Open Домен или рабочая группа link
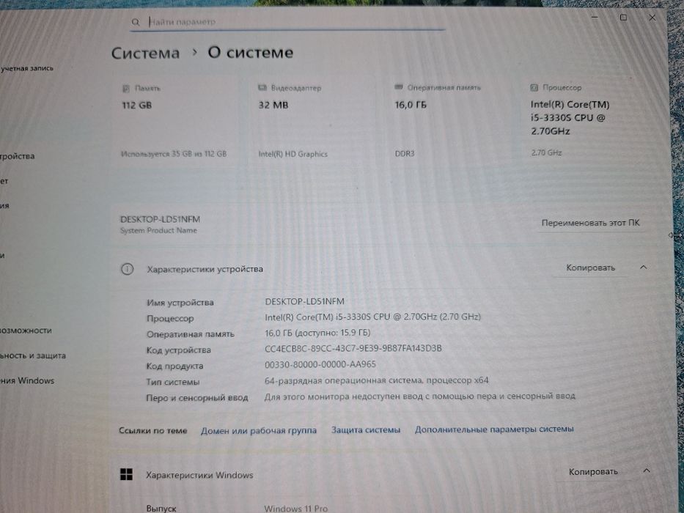The height and width of the screenshot is (513, 684). click(259, 431)
